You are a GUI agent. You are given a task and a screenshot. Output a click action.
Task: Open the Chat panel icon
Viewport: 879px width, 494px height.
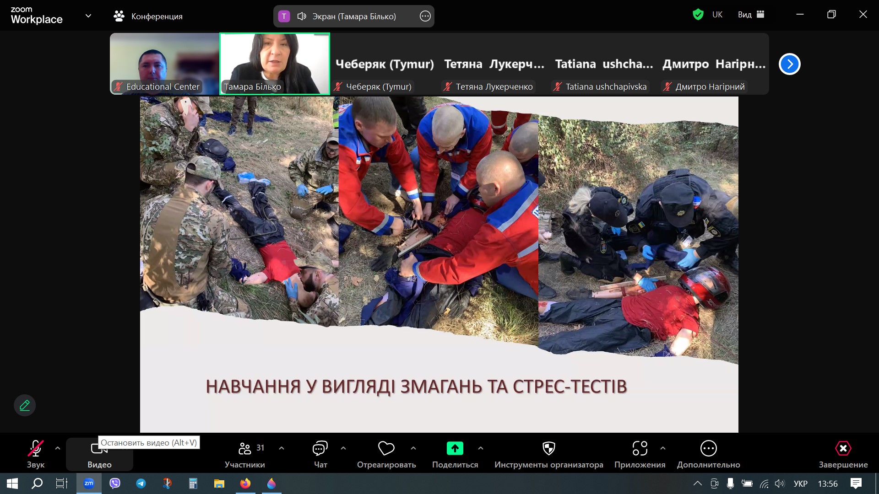pyautogui.click(x=320, y=448)
